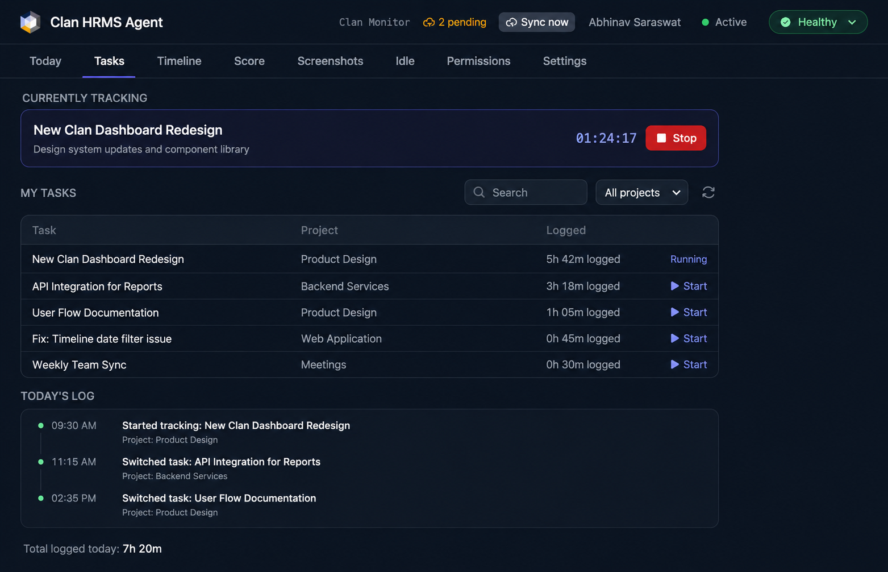The image size is (888, 572).
Task: Switch to the Today tab
Action: (45, 61)
